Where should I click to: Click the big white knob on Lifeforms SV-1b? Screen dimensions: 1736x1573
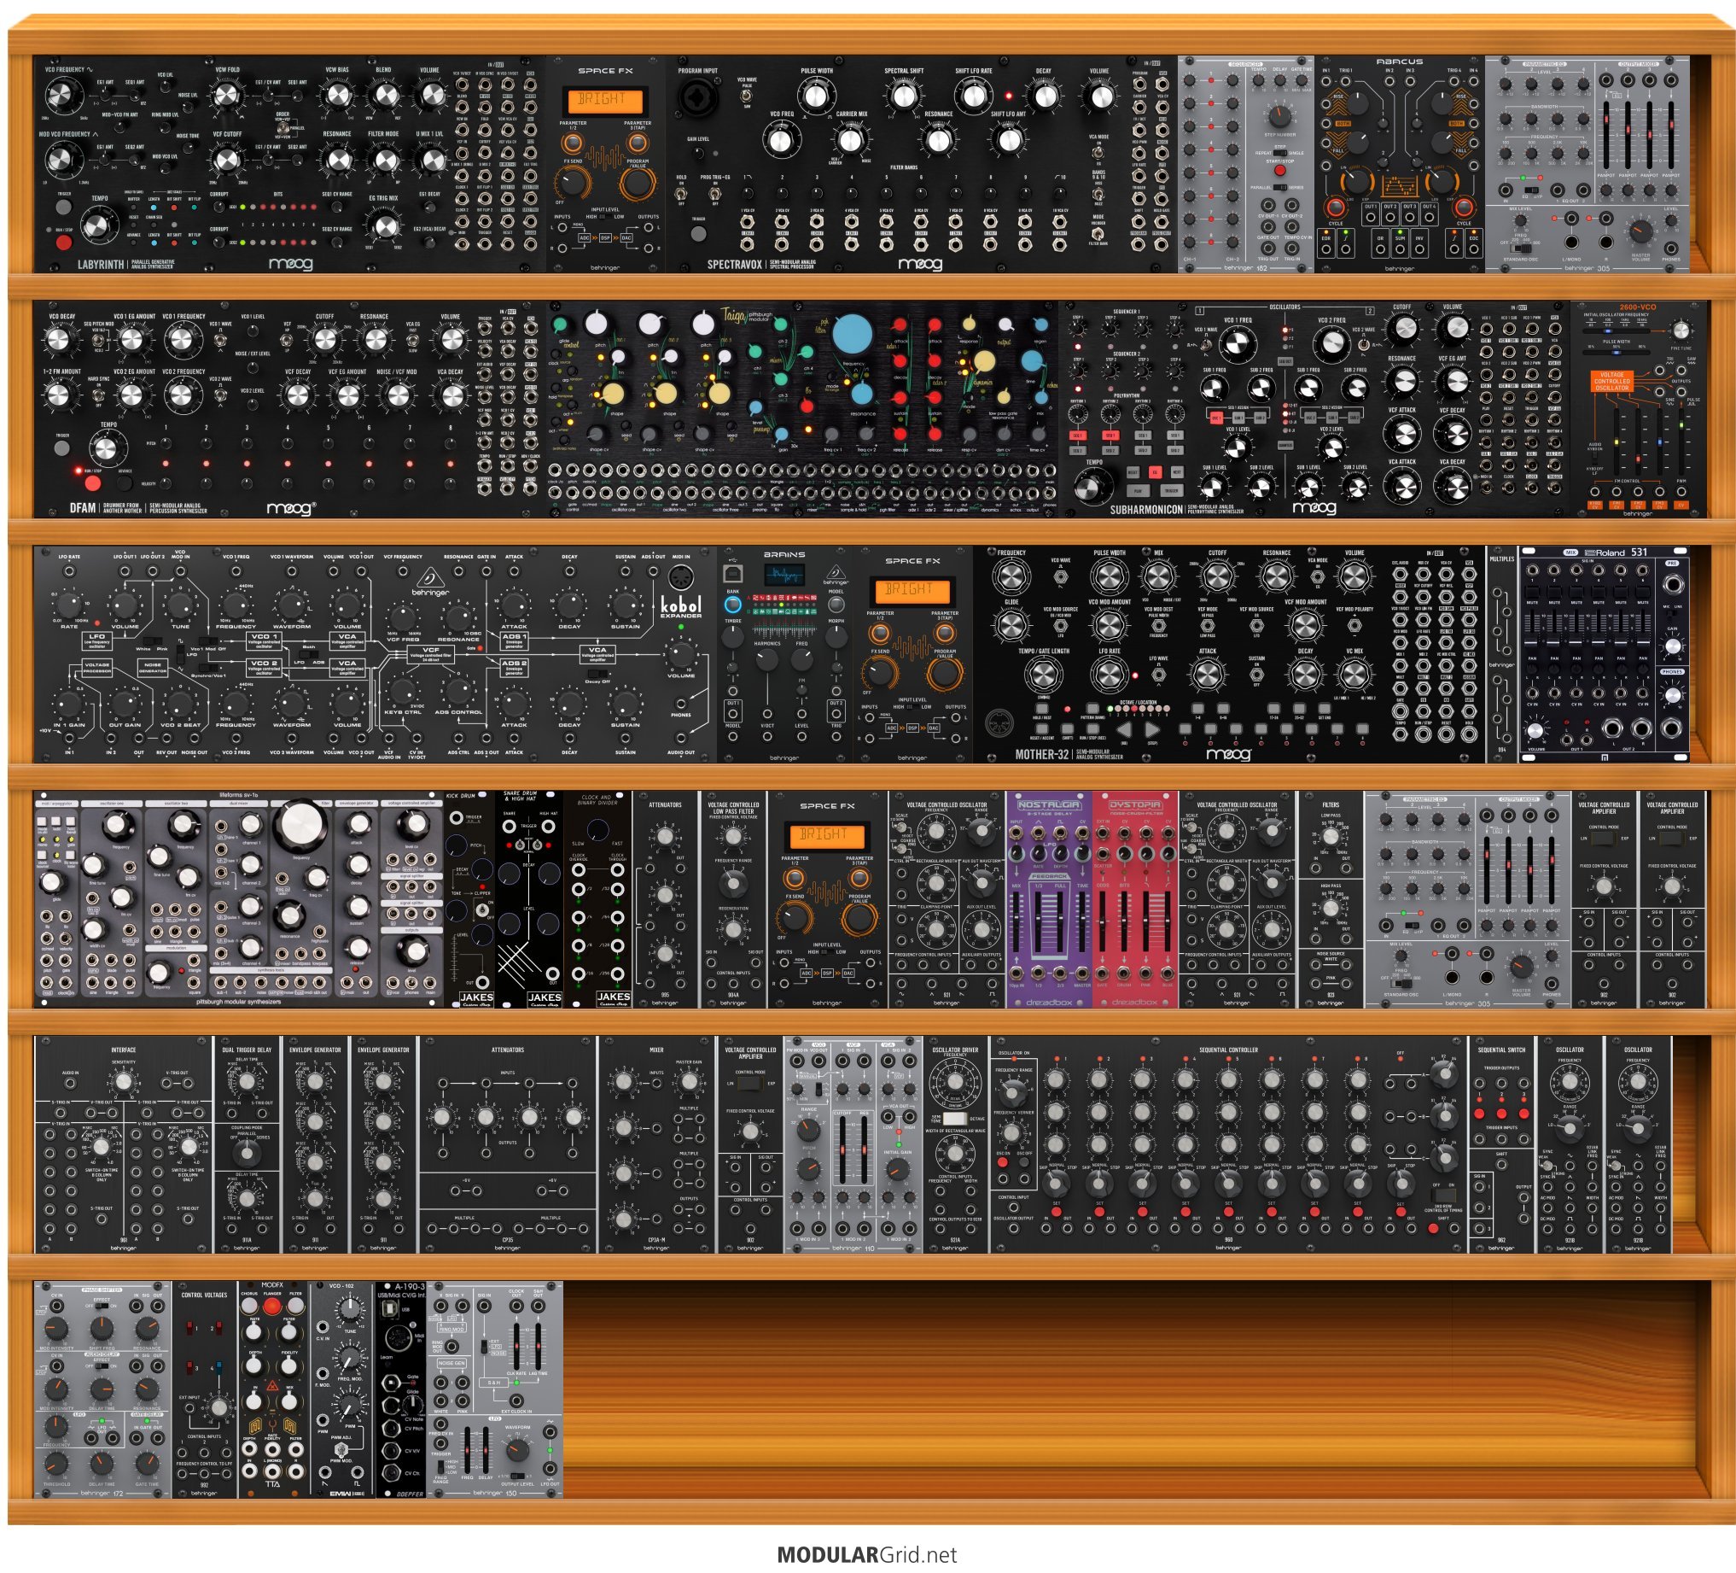tap(300, 823)
